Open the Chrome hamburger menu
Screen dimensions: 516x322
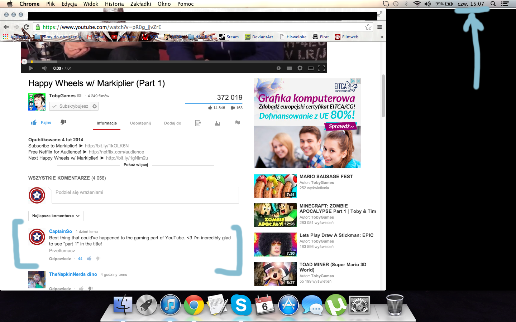coord(379,27)
